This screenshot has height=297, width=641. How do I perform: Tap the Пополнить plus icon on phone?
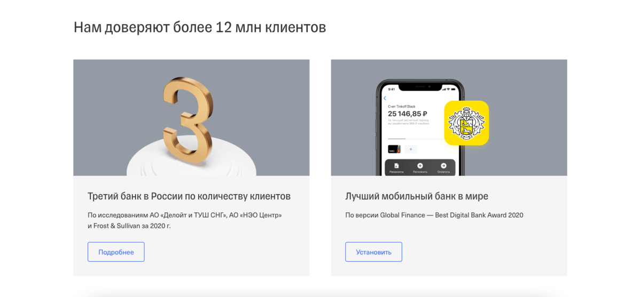point(420,166)
